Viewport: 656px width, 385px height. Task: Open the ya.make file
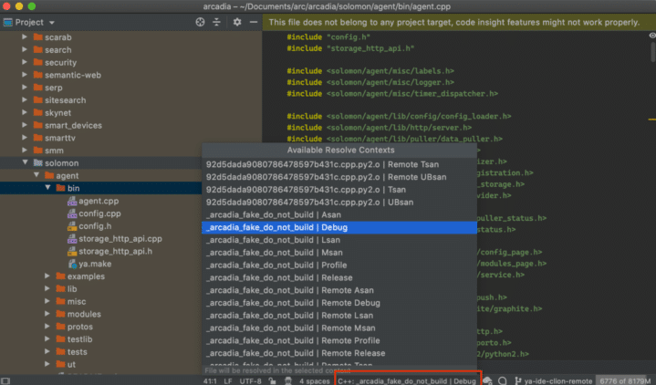[95, 264]
